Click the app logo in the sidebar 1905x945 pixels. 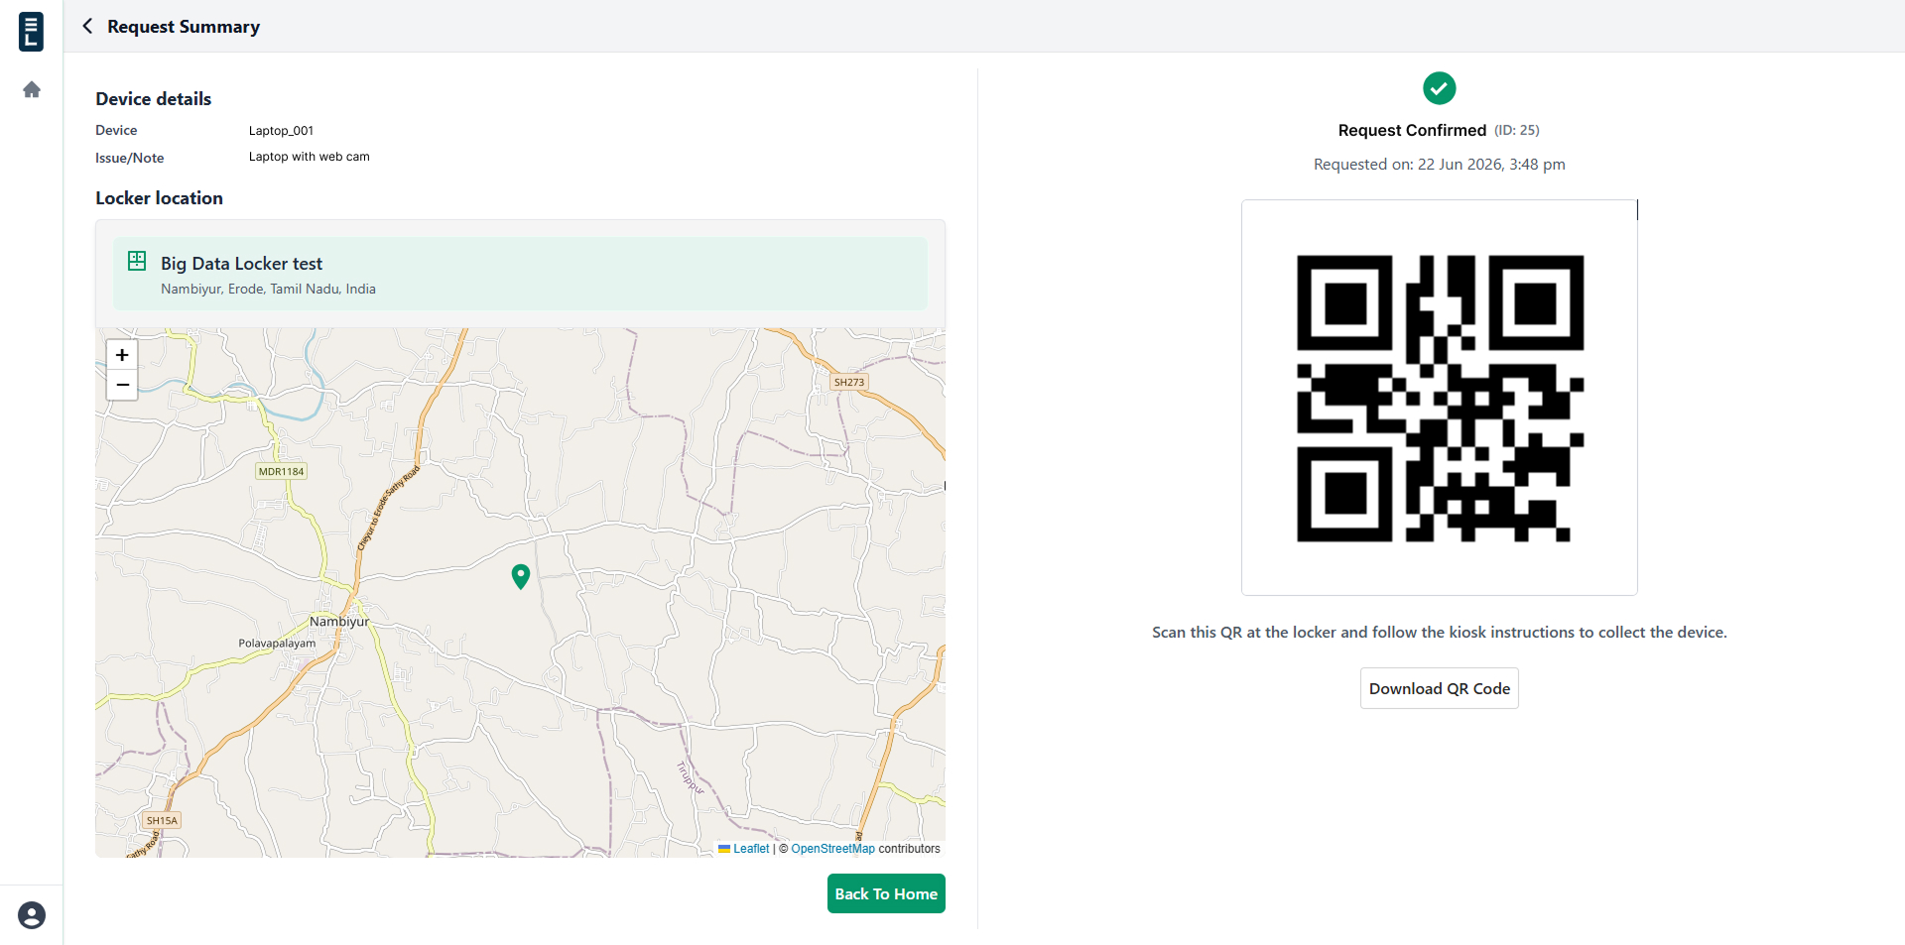coord(31,32)
